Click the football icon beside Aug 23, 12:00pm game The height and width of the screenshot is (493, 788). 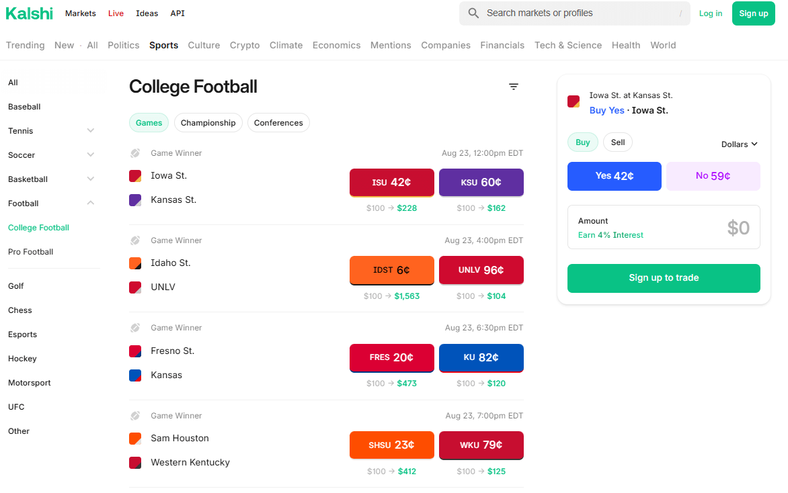tap(135, 153)
